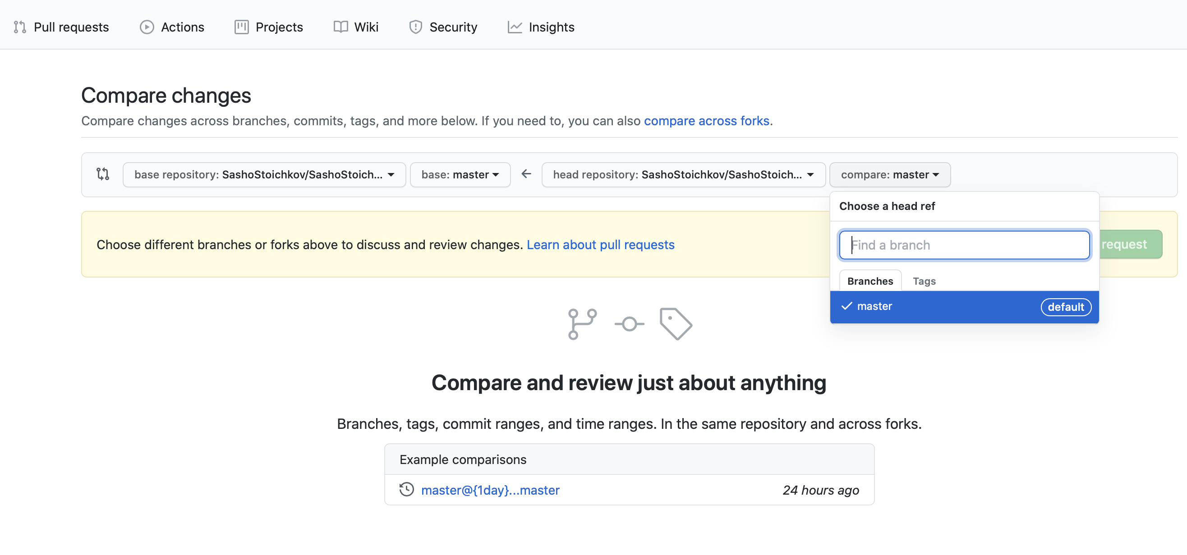The image size is (1187, 555).
Task: Click the Wiki book icon
Action: pyautogui.click(x=340, y=27)
